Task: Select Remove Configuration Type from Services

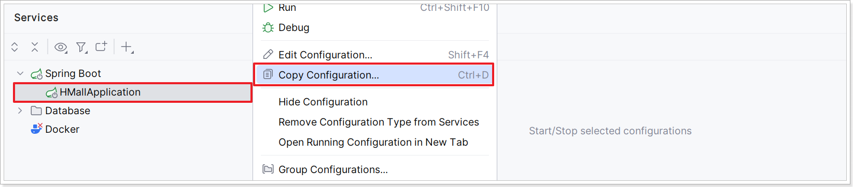Action: coord(379,122)
